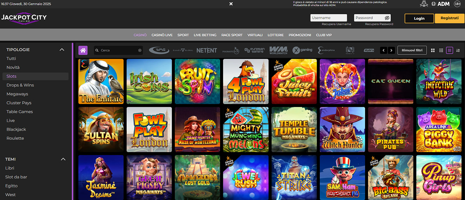Screen dimensions: 465x200
Task: Open the Promozioni tab
Action: coord(300,35)
